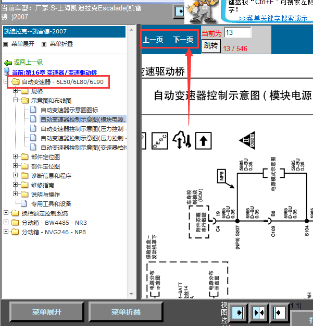313x326 pixels.
Task: Expand the 规格 tree node
Action: click(15, 91)
